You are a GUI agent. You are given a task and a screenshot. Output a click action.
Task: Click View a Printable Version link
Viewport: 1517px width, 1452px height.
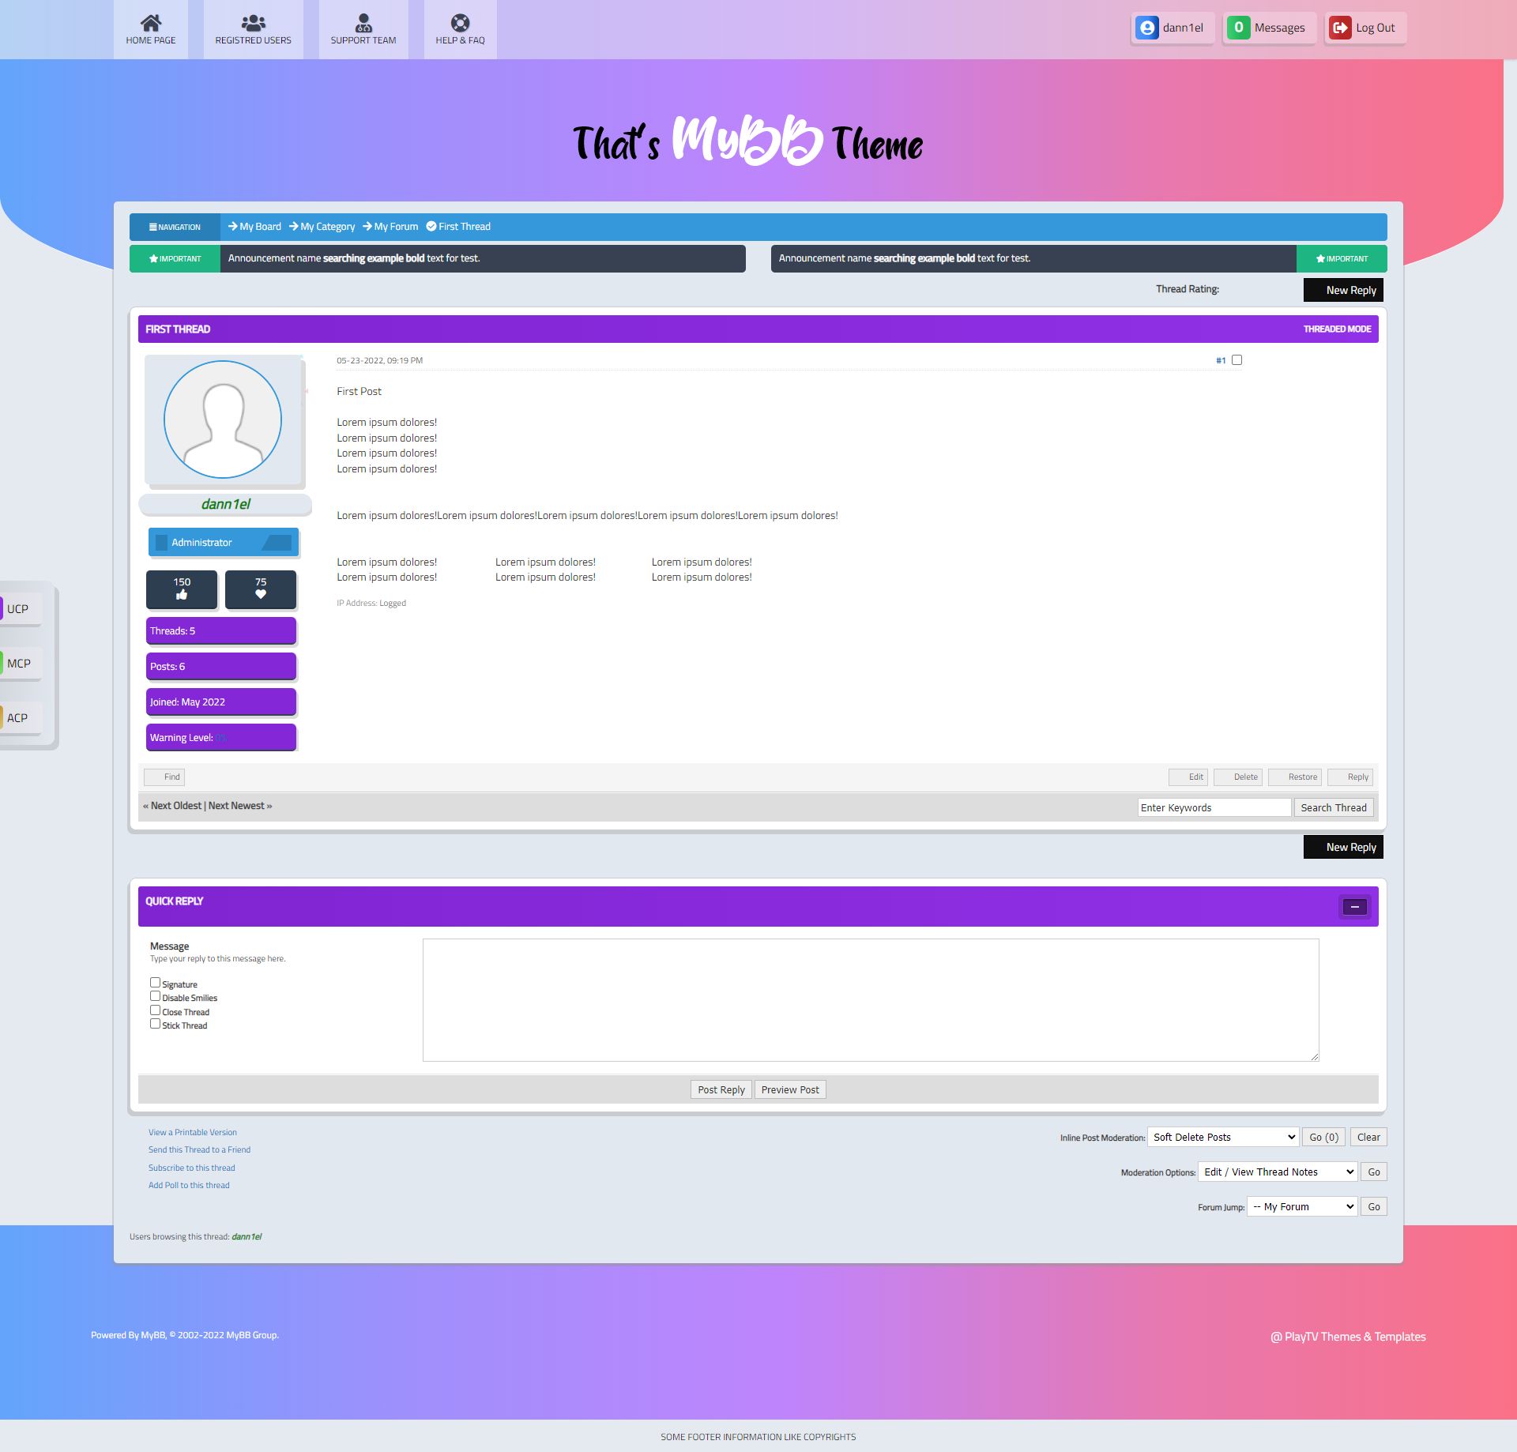pos(193,1133)
